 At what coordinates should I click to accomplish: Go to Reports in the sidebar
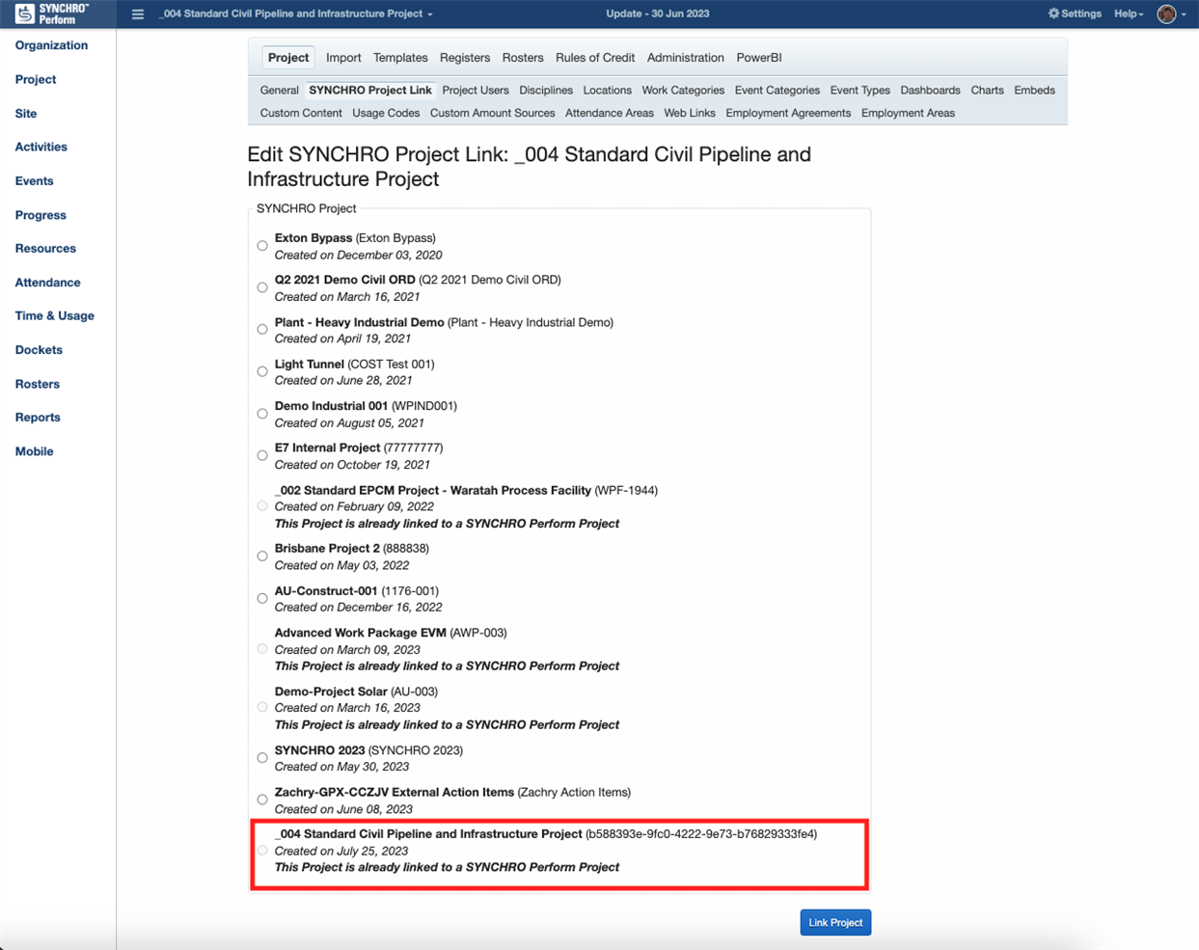click(38, 418)
